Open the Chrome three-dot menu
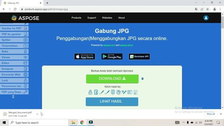This screenshot has height=126, width=224. coord(220,9)
